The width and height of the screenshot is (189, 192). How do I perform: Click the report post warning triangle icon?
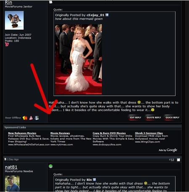(x=31, y=118)
